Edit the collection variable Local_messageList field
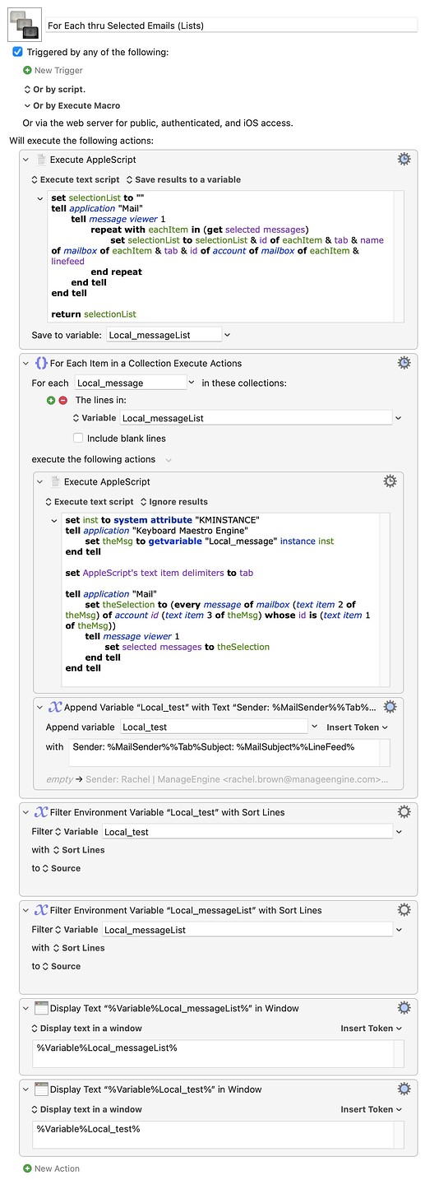 [256, 418]
